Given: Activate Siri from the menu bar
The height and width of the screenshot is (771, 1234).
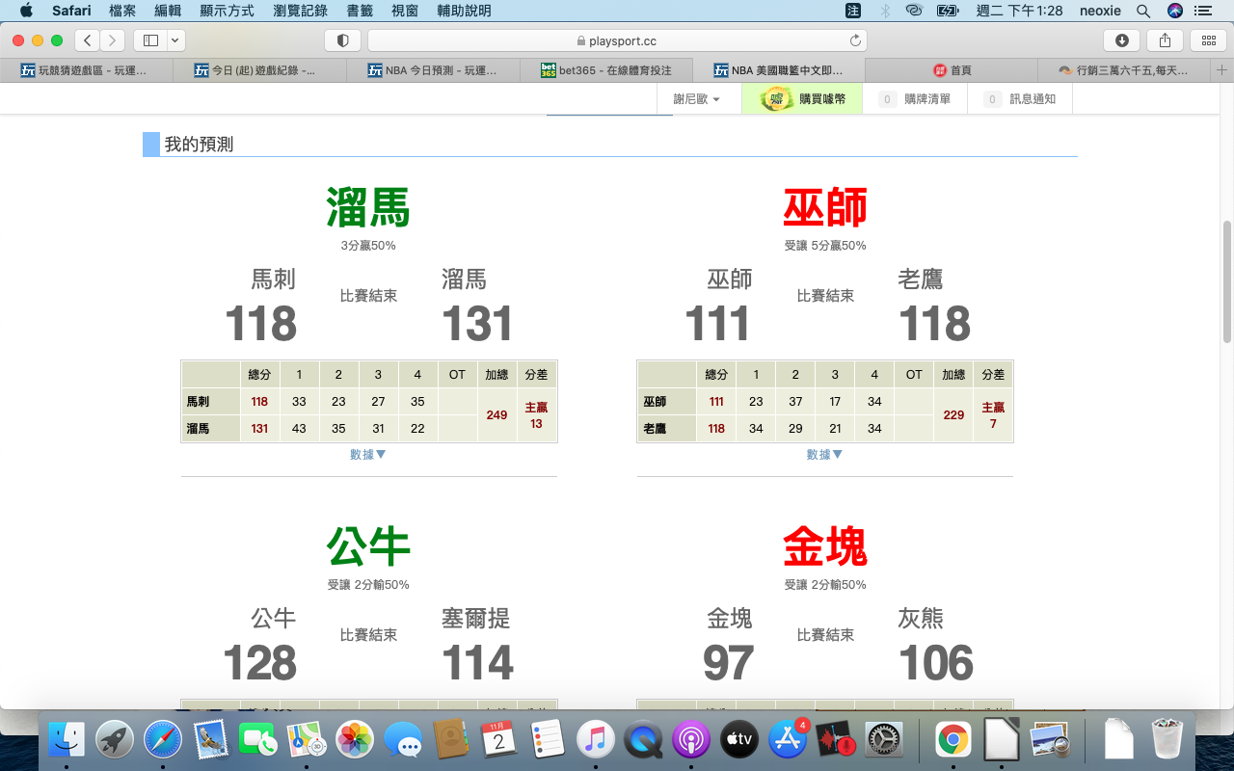Looking at the screenshot, I should [x=1174, y=11].
